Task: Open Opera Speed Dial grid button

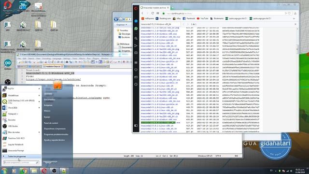Action: coord(158,13)
